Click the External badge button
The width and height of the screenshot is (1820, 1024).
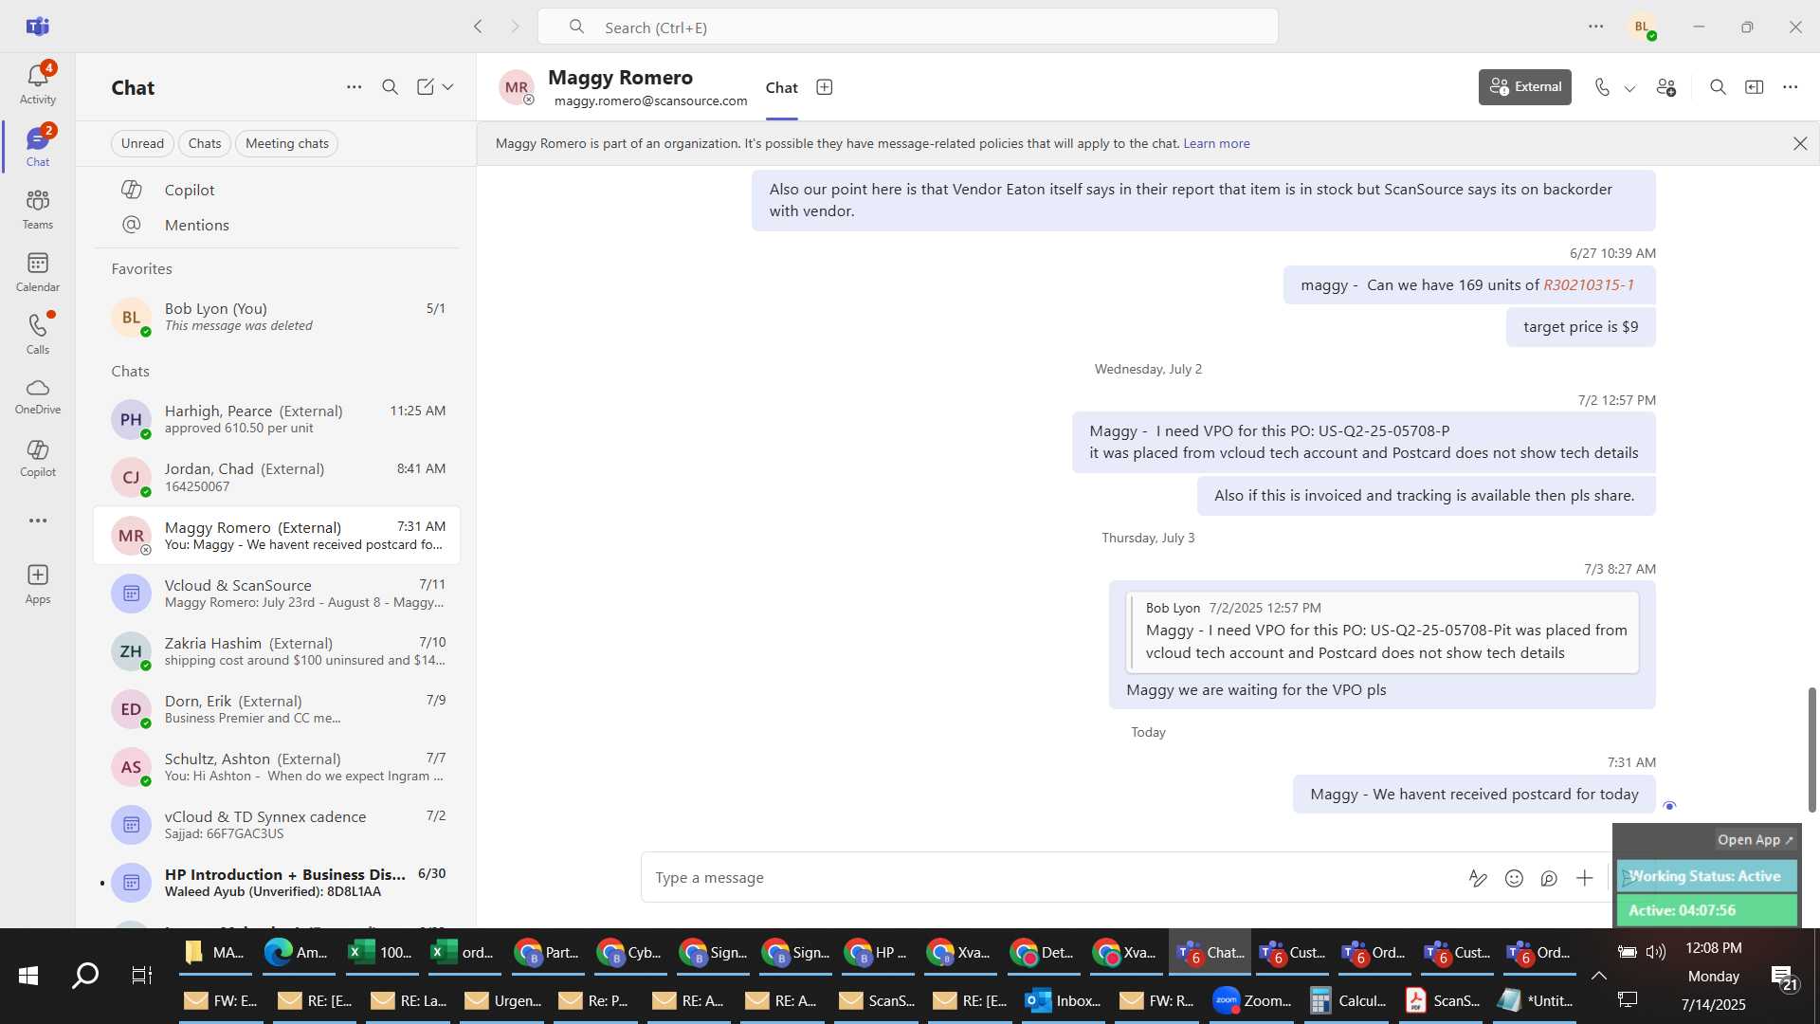[1525, 87]
